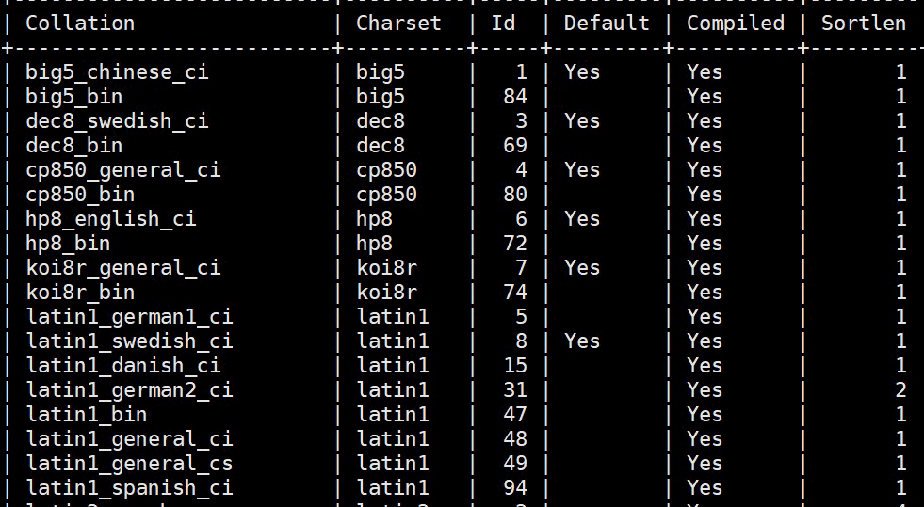Click the Collation column header
This screenshot has width=924, height=507.
pos(80,23)
